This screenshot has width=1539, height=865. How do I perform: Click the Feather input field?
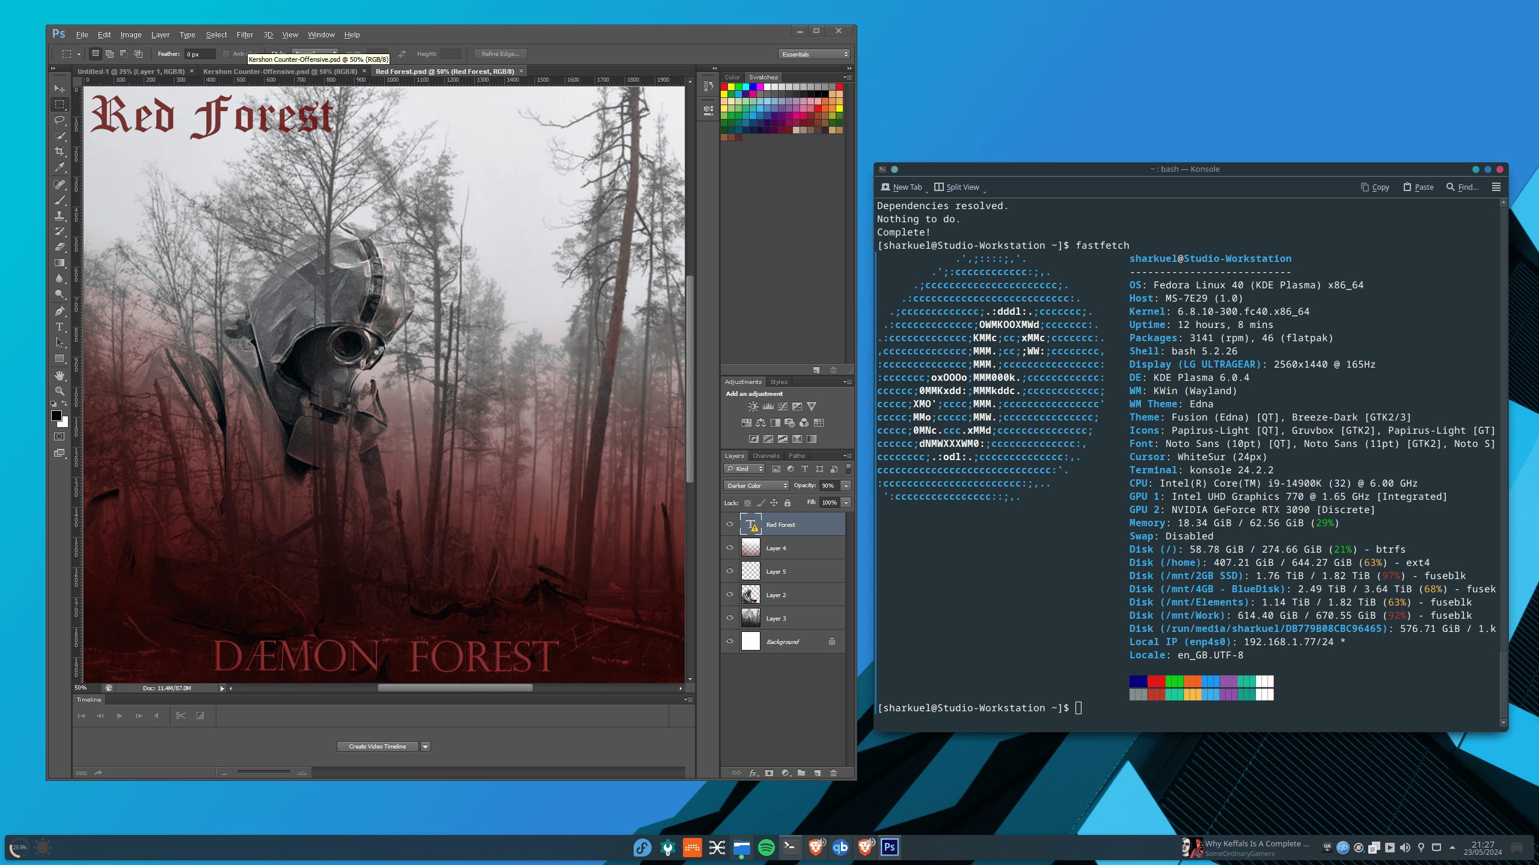point(200,54)
